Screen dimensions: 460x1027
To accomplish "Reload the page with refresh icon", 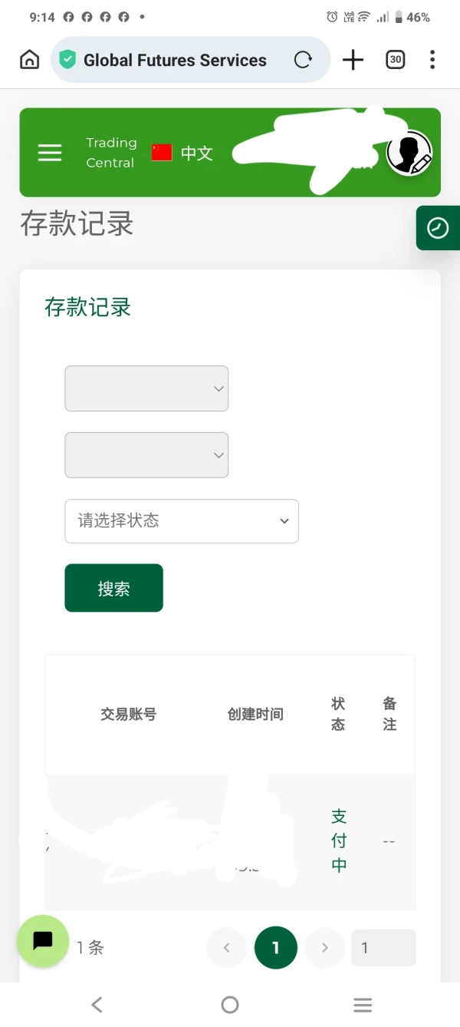I will point(304,60).
